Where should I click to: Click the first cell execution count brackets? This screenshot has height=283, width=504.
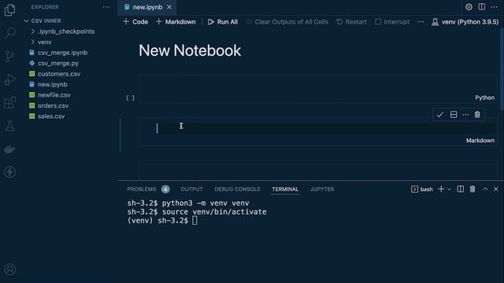[130, 97]
